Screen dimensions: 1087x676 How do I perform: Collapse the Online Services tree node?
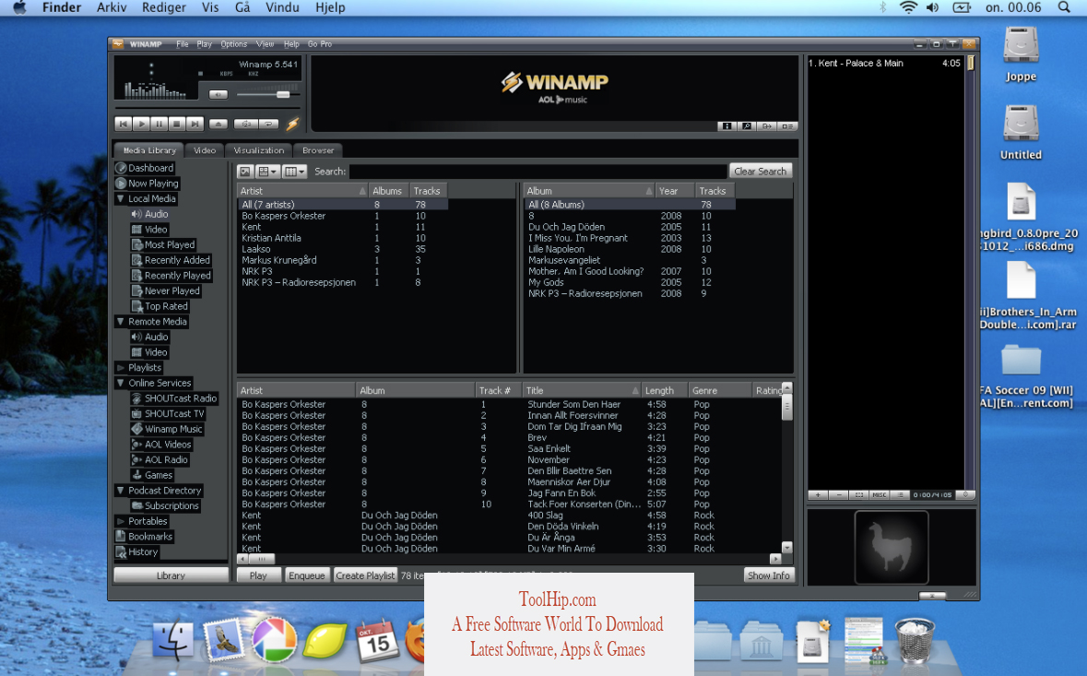[121, 383]
